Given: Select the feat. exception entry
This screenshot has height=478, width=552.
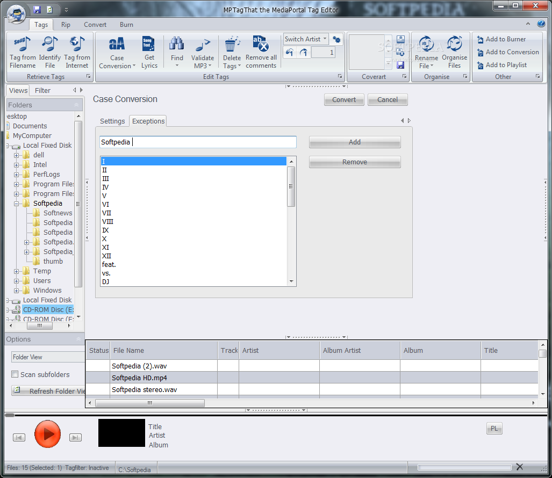Looking at the screenshot, I should tap(193, 264).
